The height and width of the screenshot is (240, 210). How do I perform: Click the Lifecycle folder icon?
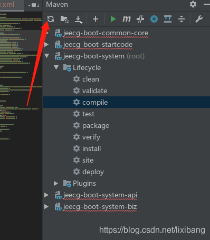(67, 68)
